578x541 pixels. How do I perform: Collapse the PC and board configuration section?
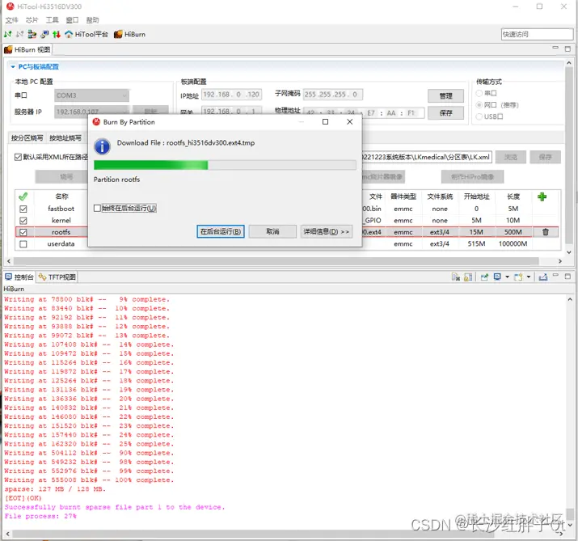13,67
